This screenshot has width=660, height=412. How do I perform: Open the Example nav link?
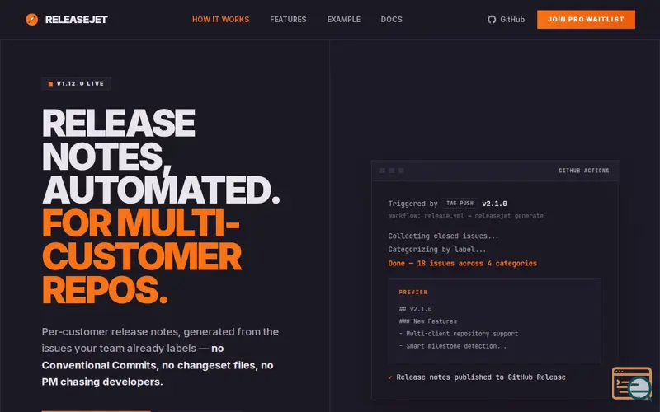click(343, 19)
